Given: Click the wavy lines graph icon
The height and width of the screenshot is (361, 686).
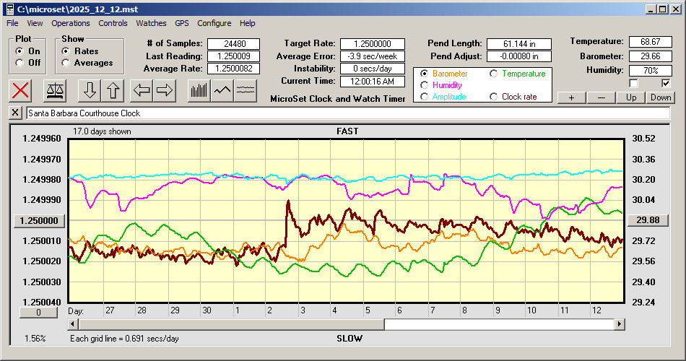Looking at the screenshot, I should [246, 90].
